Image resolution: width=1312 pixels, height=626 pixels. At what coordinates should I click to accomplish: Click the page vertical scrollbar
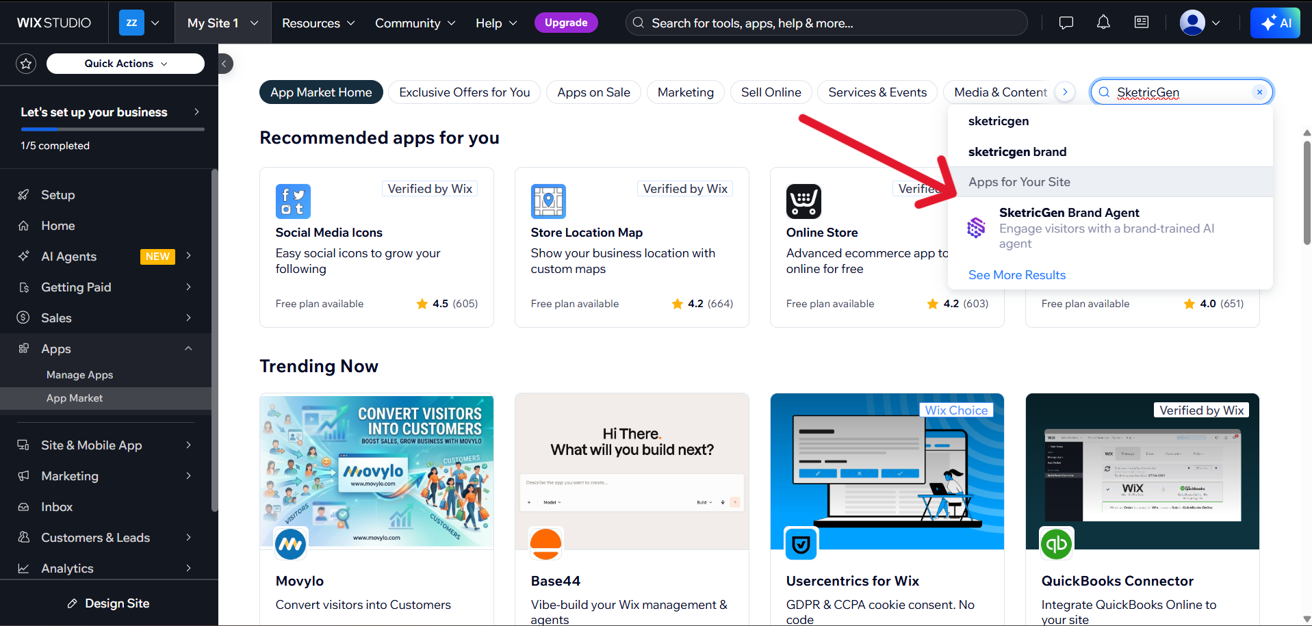tap(1307, 193)
